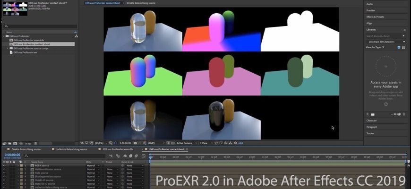The width and height of the screenshot is (411, 189).
Task: Open the 1 View layout dropdown
Action: (207, 143)
